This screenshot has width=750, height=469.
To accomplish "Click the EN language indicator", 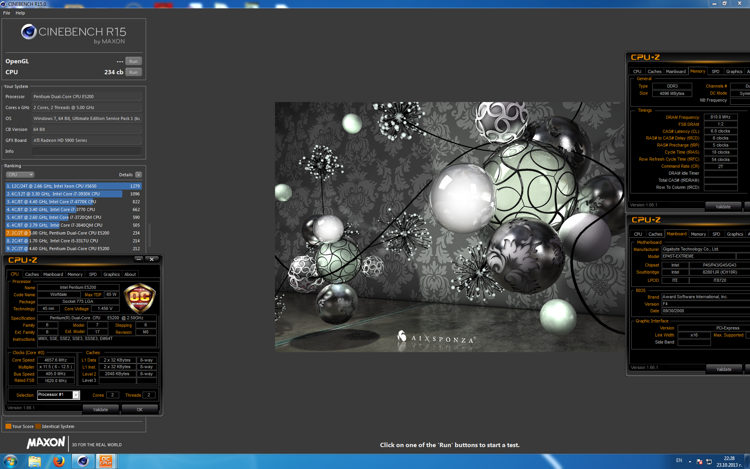I will (679, 460).
